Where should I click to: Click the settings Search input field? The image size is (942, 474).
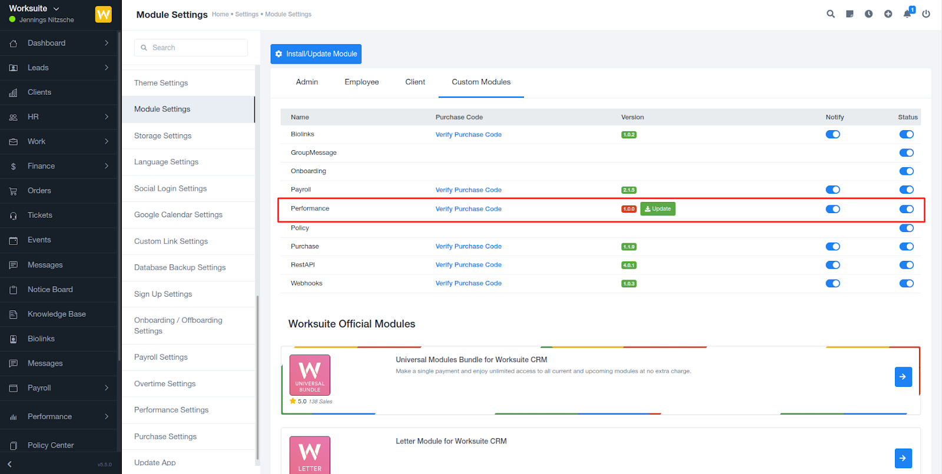(191, 48)
